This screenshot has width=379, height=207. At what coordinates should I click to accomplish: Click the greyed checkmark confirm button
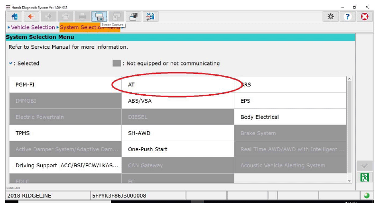click(x=364, y=165)
